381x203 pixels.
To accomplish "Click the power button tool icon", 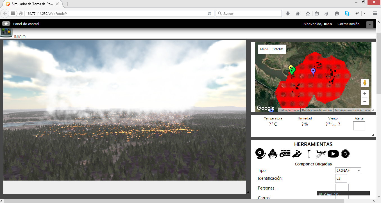I will (345, 154).
